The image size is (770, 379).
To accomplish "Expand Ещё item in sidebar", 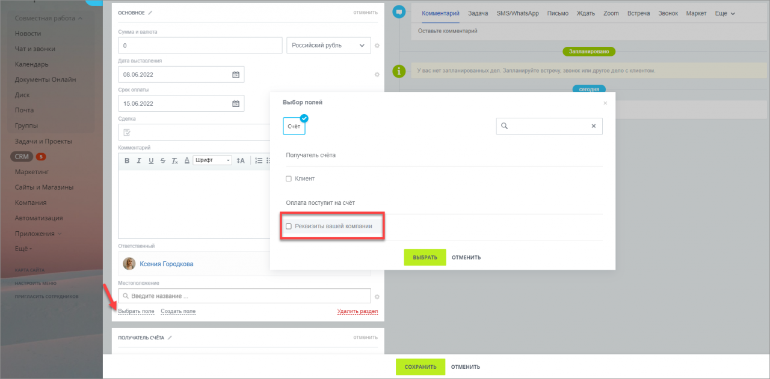I will [23, 249].
